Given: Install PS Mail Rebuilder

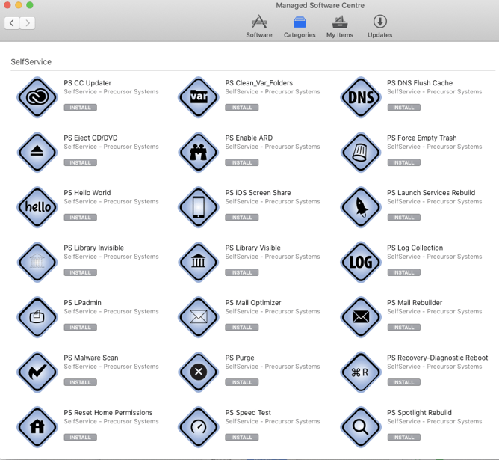Looking at the screenshot, I should tap(403, 328).
